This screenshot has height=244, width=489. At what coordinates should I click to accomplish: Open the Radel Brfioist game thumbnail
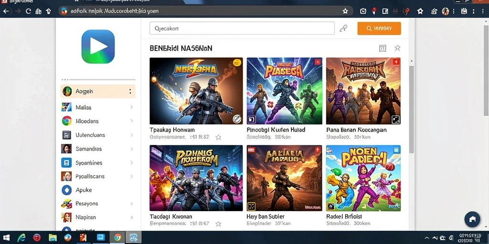pos(363,178)
